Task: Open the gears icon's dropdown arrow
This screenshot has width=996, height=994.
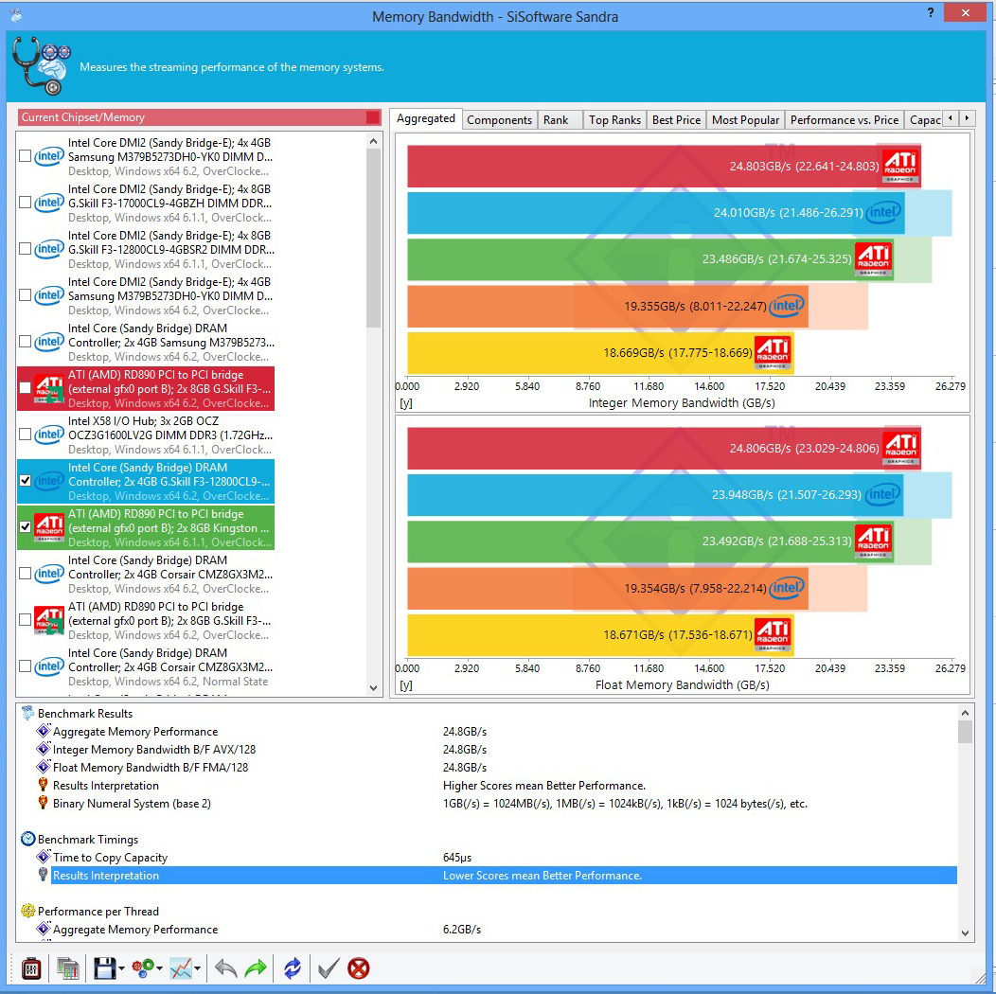Action: pyautogui.click(x=159, y=969)
